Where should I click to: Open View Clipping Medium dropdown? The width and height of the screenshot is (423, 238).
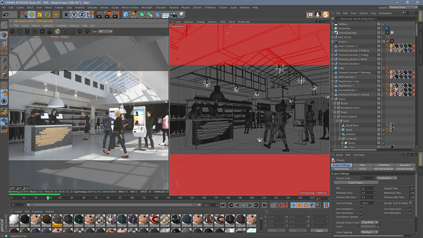click(370, 232)
